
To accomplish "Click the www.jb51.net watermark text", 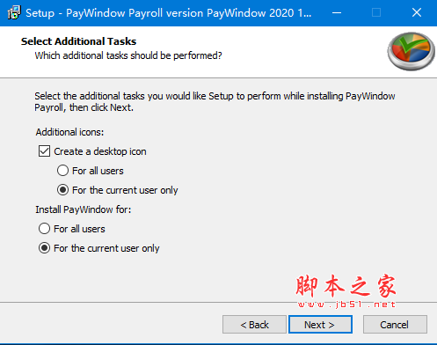I will tap(346, 305).
